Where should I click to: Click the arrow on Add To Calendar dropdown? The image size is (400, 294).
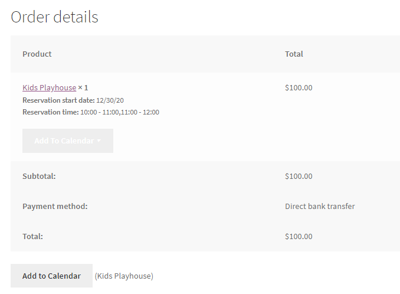coord(99,141)
